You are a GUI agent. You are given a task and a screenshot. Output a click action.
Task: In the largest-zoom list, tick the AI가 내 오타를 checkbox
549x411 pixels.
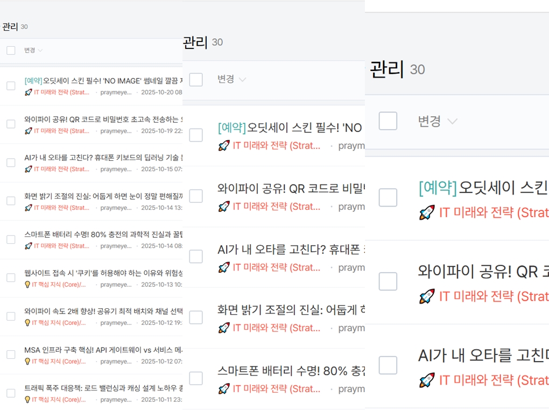coord(388,365)
